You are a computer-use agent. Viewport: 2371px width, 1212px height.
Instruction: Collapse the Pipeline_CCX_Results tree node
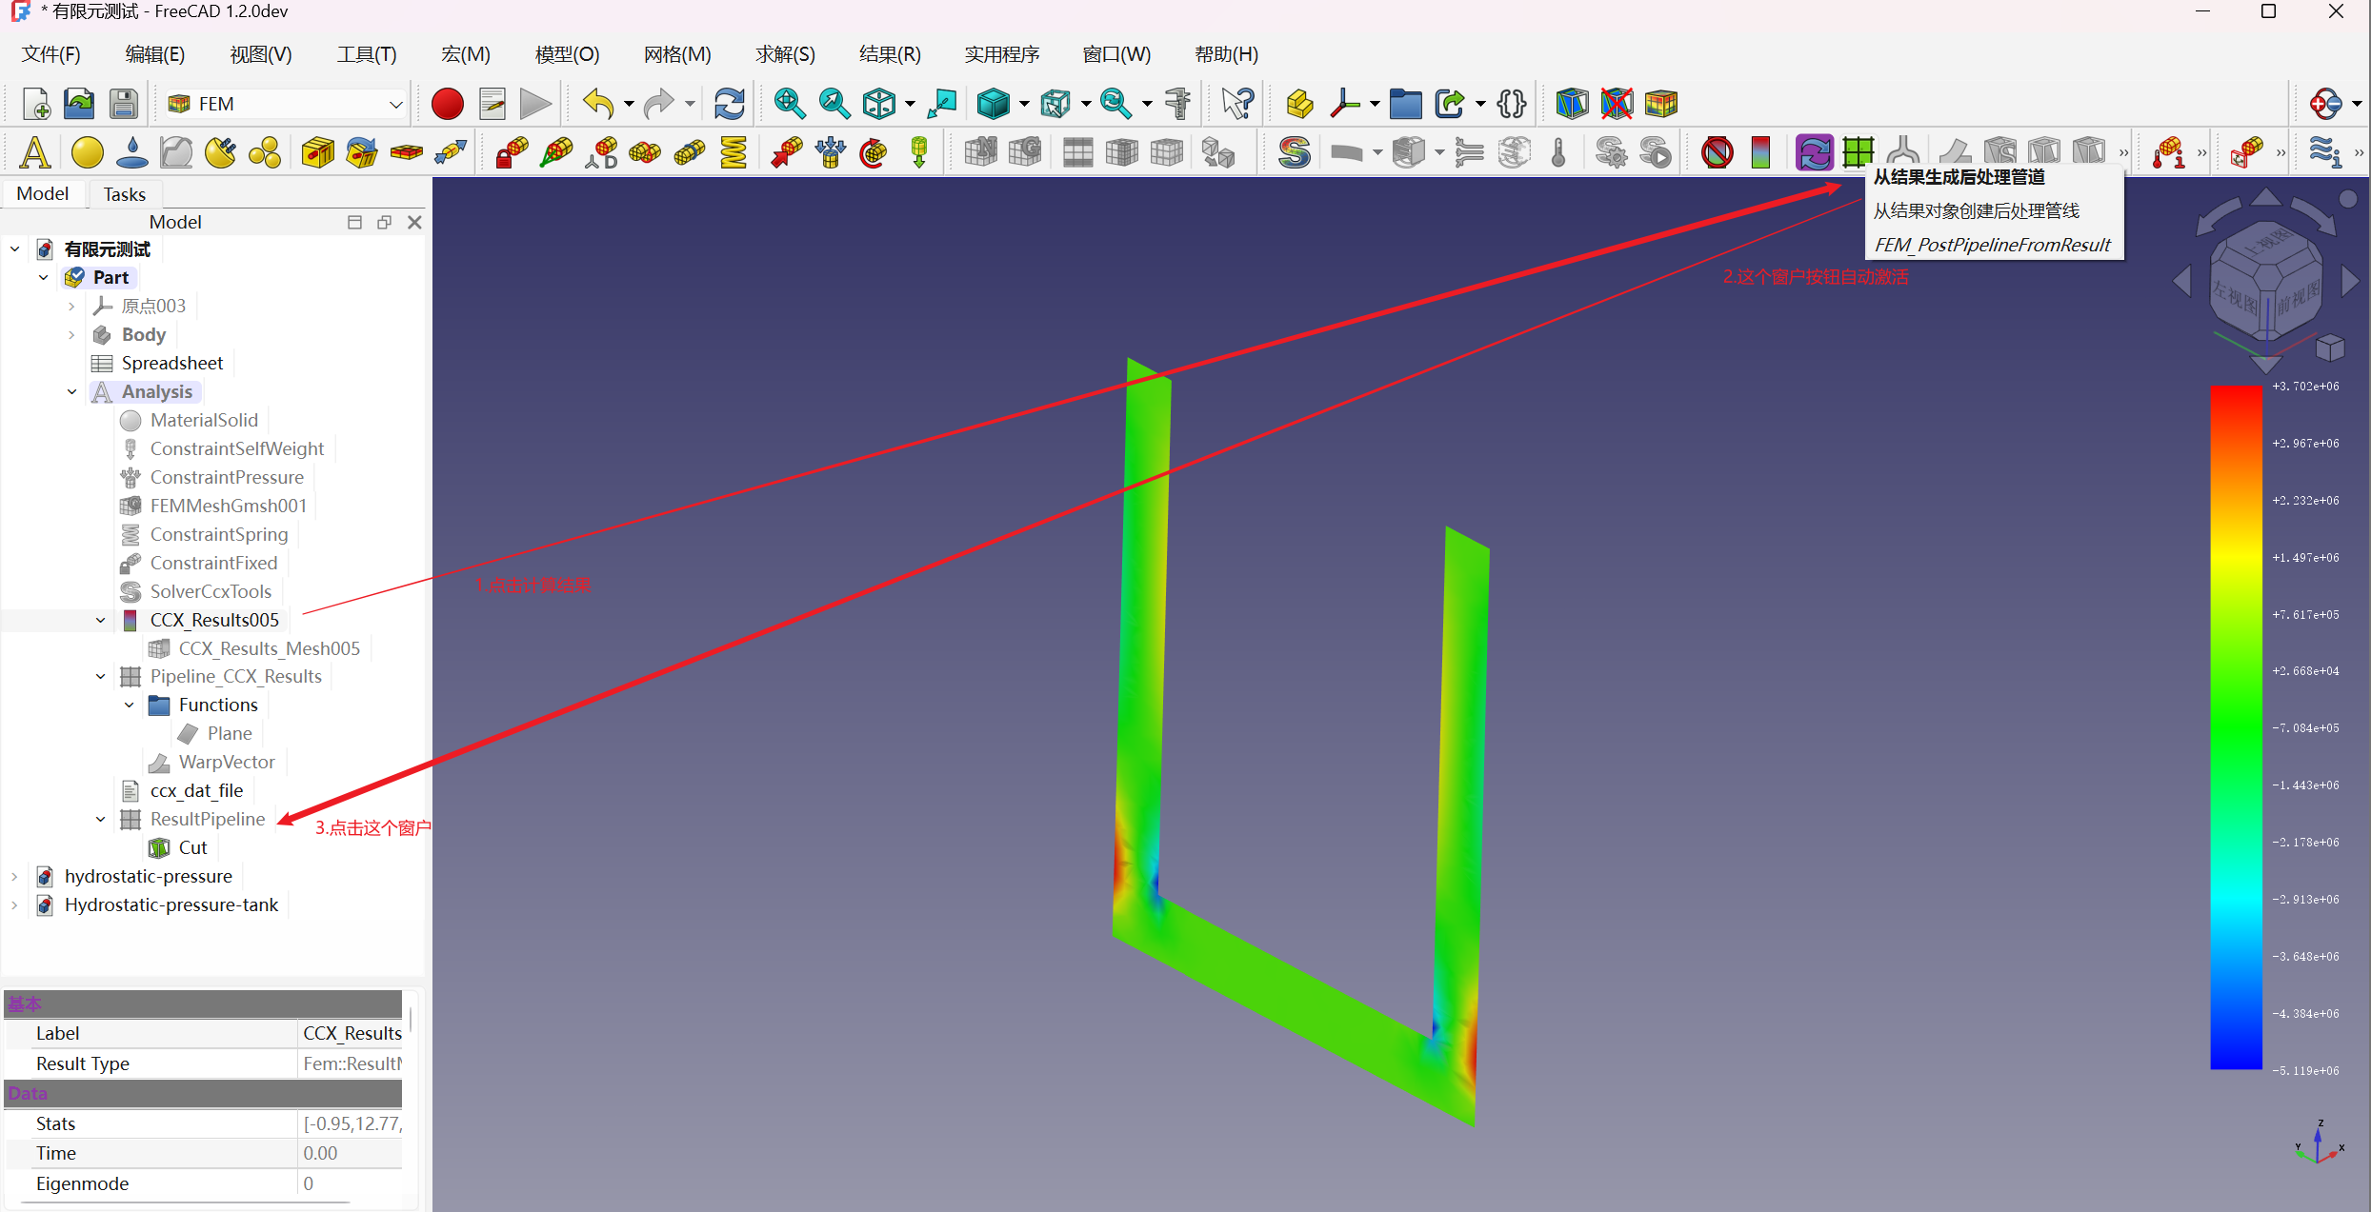tap(101, 677)
